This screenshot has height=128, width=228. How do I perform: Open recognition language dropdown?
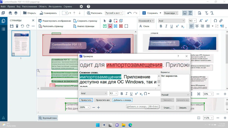point(114,13)
